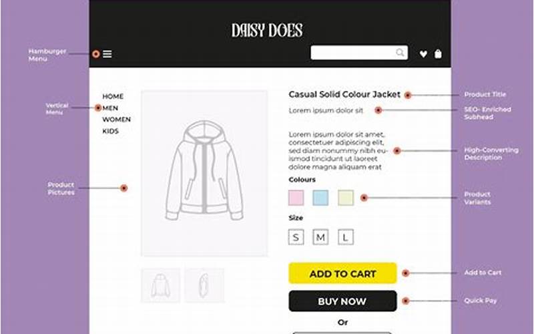The height and width of the screenshot is (334, 534).
Task: Click the main hoodie jacket image
Action: [204, 173]
